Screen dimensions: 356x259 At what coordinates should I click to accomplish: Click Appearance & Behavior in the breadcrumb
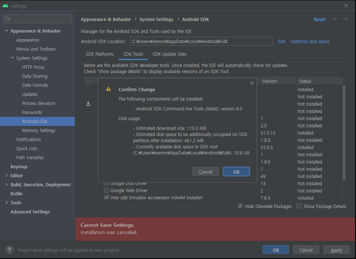click(106, 19)
